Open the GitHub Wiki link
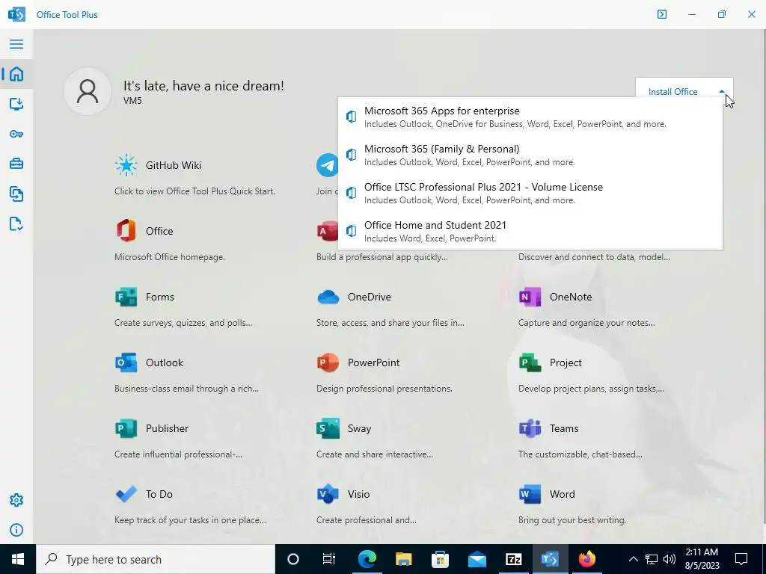 pyautogui.click(x=174, y=165)
